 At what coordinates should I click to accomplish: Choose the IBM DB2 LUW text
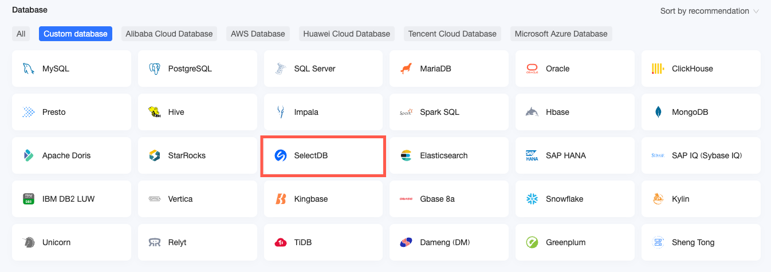click(x=69, y=199)
